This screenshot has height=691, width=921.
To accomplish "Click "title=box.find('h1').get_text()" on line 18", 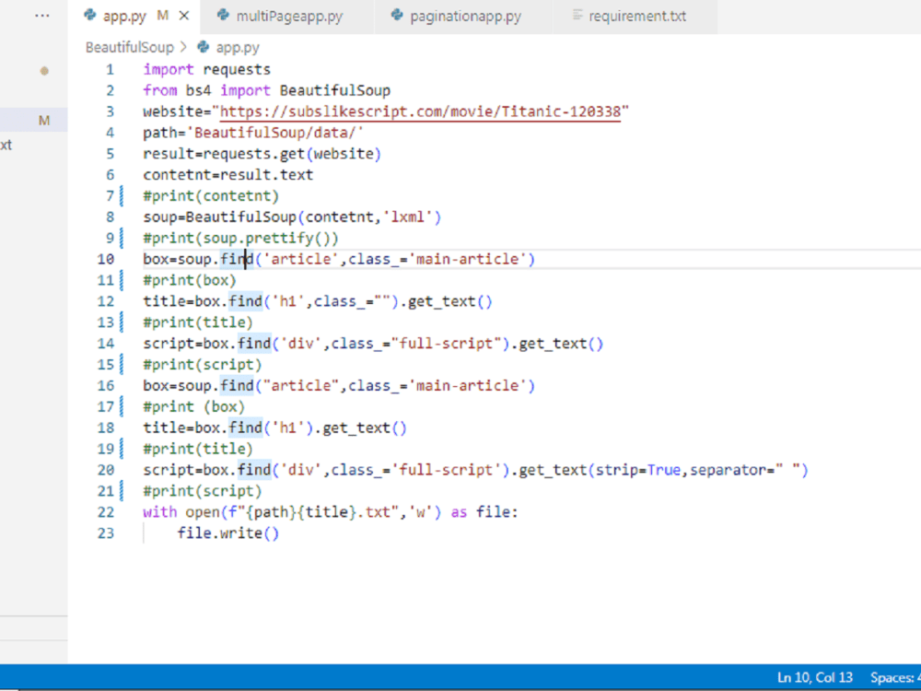I will 274,427.
